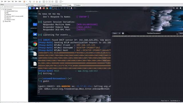Image resolution: width=183 pixels, height=103 pixels.
Task: Switch to workspace 1
Action: click(x=58, y=8)
